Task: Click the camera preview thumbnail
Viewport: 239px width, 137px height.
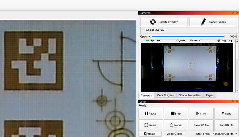Action: (187, 67)
